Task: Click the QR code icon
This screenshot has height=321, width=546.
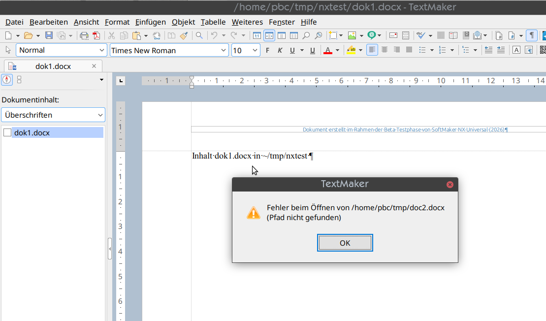Action: (543, 50)
